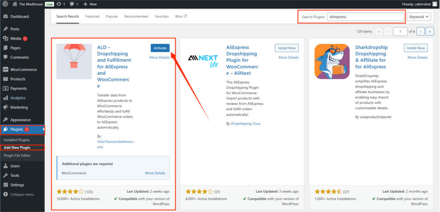Go to the next results page

click(x=420, y=31)
